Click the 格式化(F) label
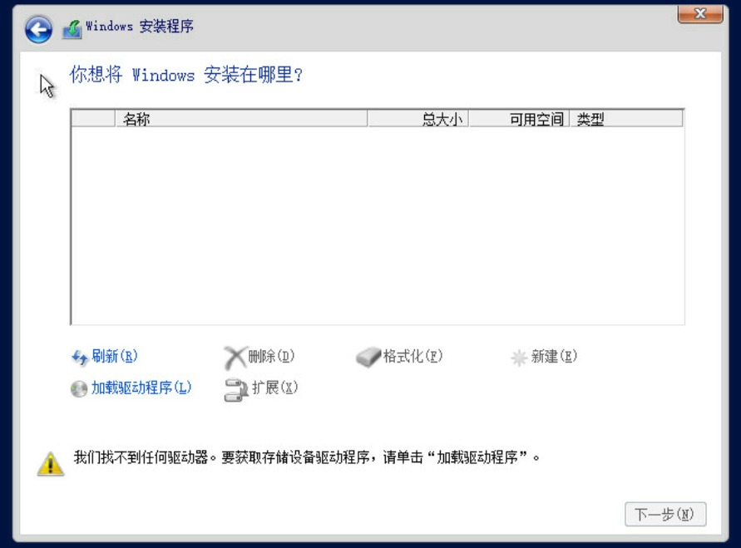Image resolution: width=741 pixels, height=548 pixels. click(x=412, y=356)
